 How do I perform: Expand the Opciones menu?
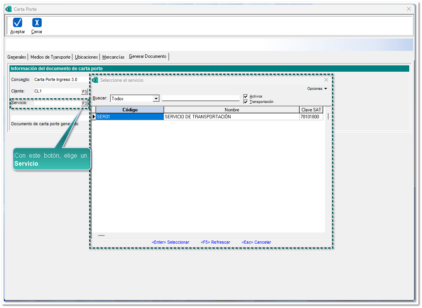317,89
